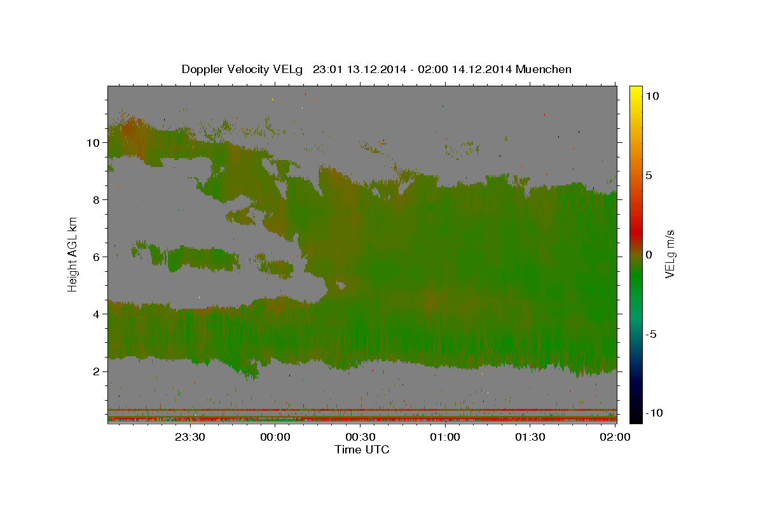Click the "VELg m/s" colorbar label
The height and width of the screenshot is (508, 763).
coord(670,254)
